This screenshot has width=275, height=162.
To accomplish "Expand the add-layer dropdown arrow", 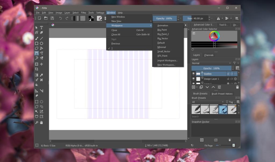I will pyautogui.click(x=197, y=87).
